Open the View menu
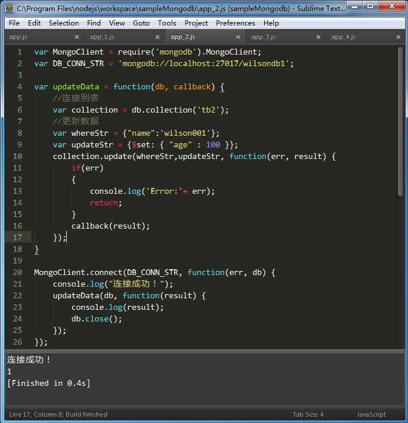Viewport: 408px width, 423px height. pyautogui.click(x=117, y=23)
